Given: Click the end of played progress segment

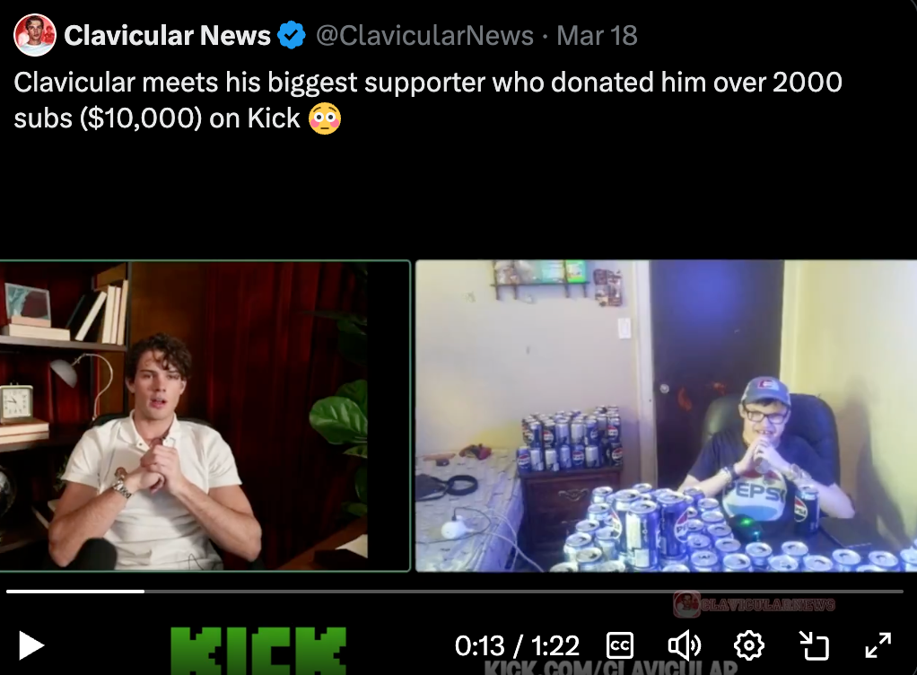Looking at the screenshot, I should pyautogui.click(x=144, y=592).
